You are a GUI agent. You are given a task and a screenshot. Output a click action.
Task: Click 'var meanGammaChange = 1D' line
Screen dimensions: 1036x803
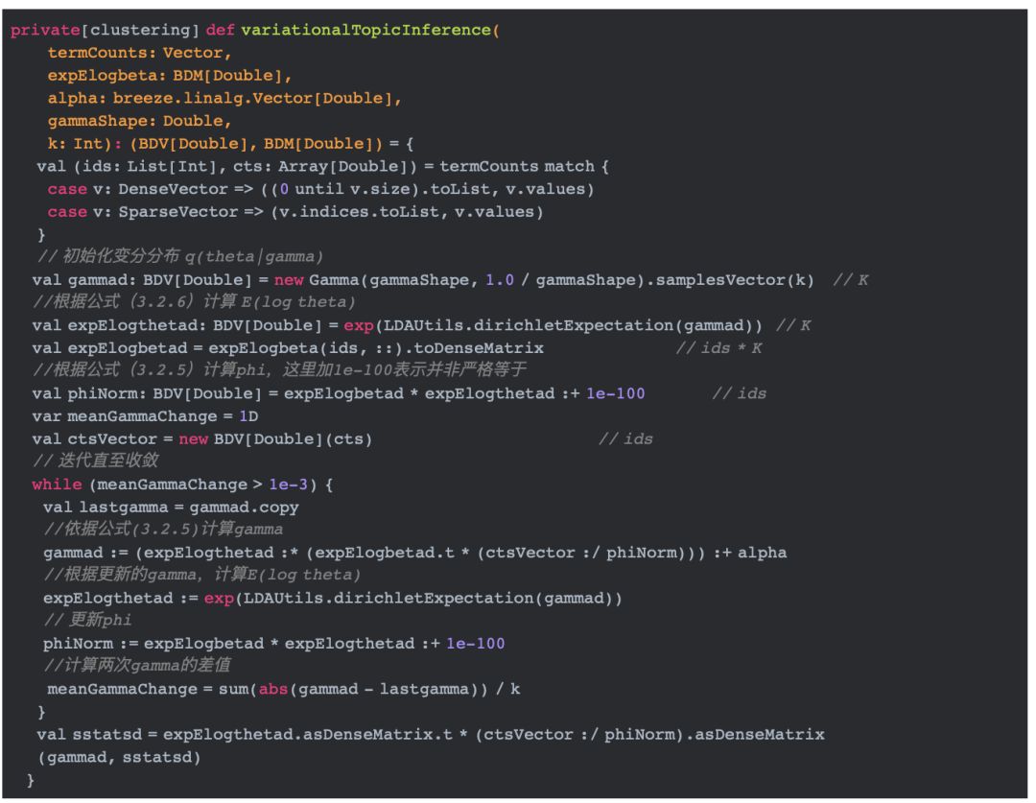pos(146,416)
